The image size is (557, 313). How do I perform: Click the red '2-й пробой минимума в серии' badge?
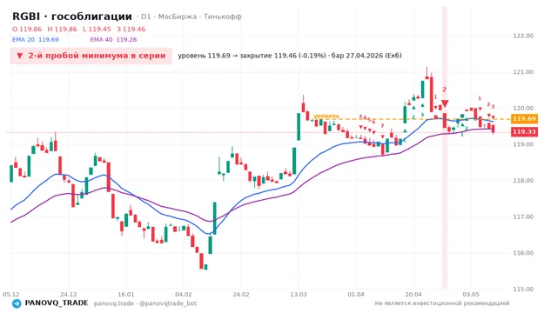click(x=91, y=56)
